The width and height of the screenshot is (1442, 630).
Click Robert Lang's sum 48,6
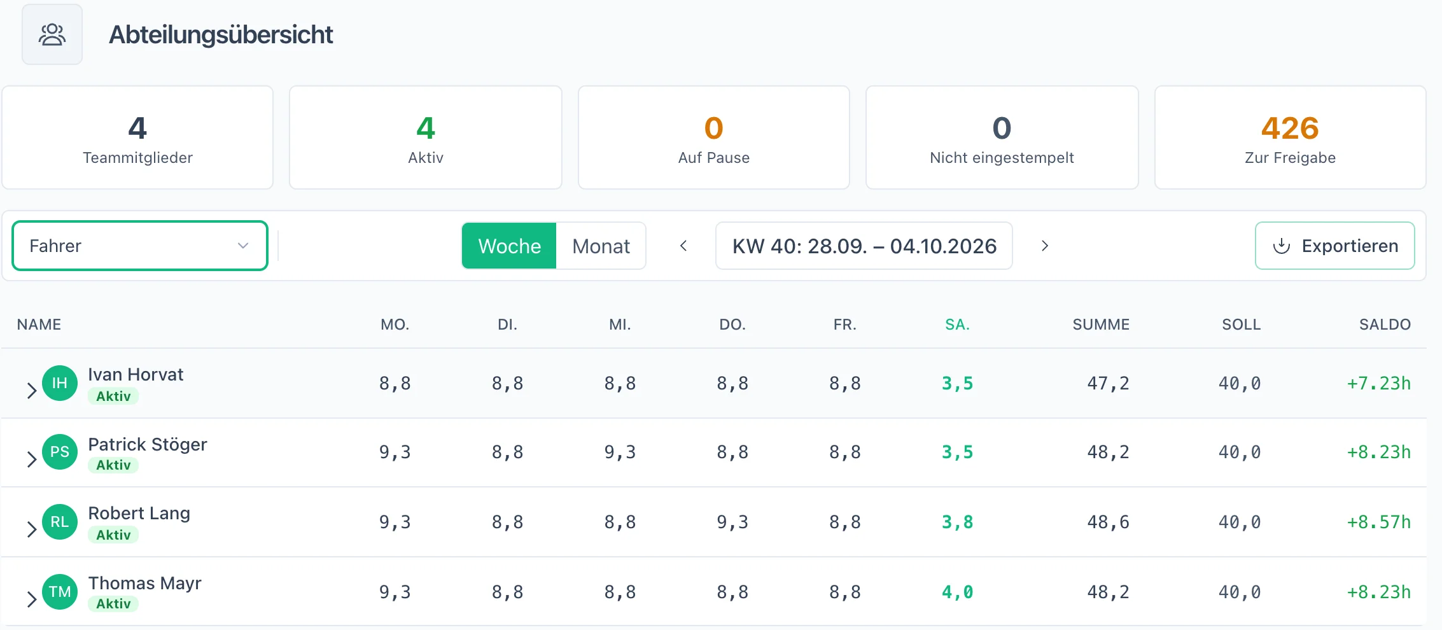(x=1108, y=522)
